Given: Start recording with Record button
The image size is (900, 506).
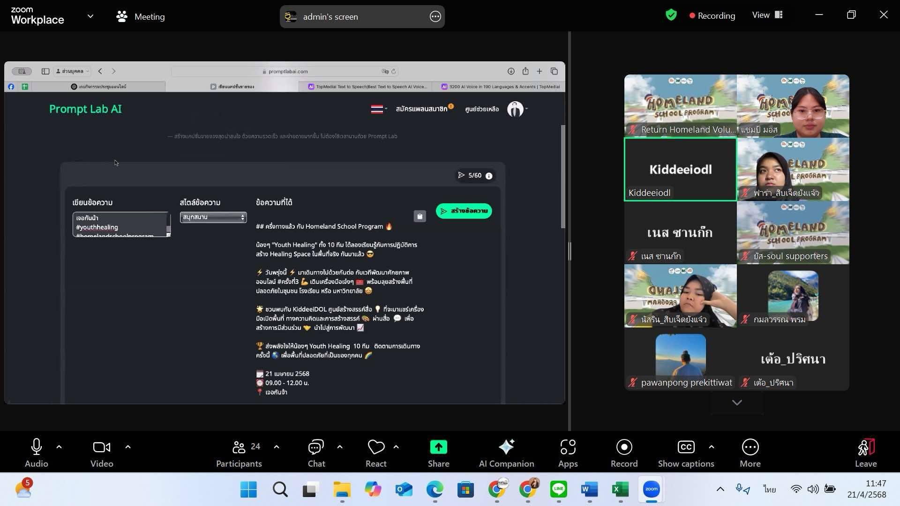Looking at the screenshot, I should coord(624,453).
